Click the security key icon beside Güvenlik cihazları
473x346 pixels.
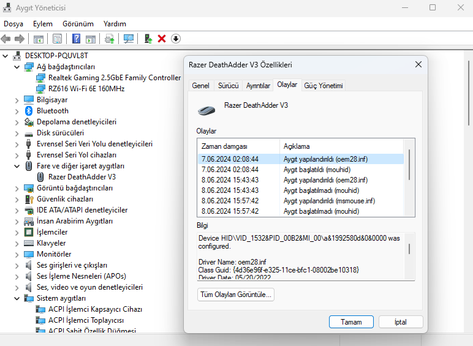pos(29,199)
